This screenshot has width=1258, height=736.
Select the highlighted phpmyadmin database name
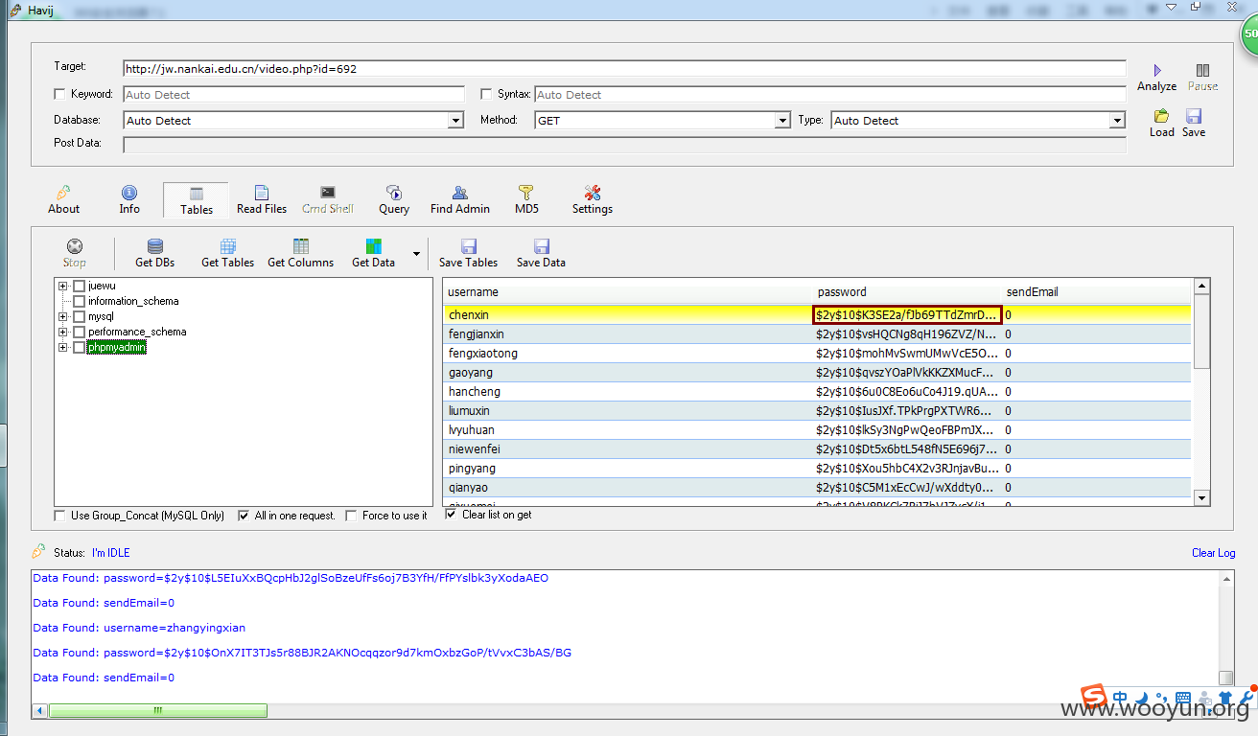117,347
